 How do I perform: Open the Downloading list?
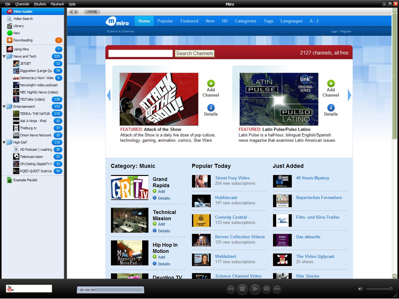(33, 40)
